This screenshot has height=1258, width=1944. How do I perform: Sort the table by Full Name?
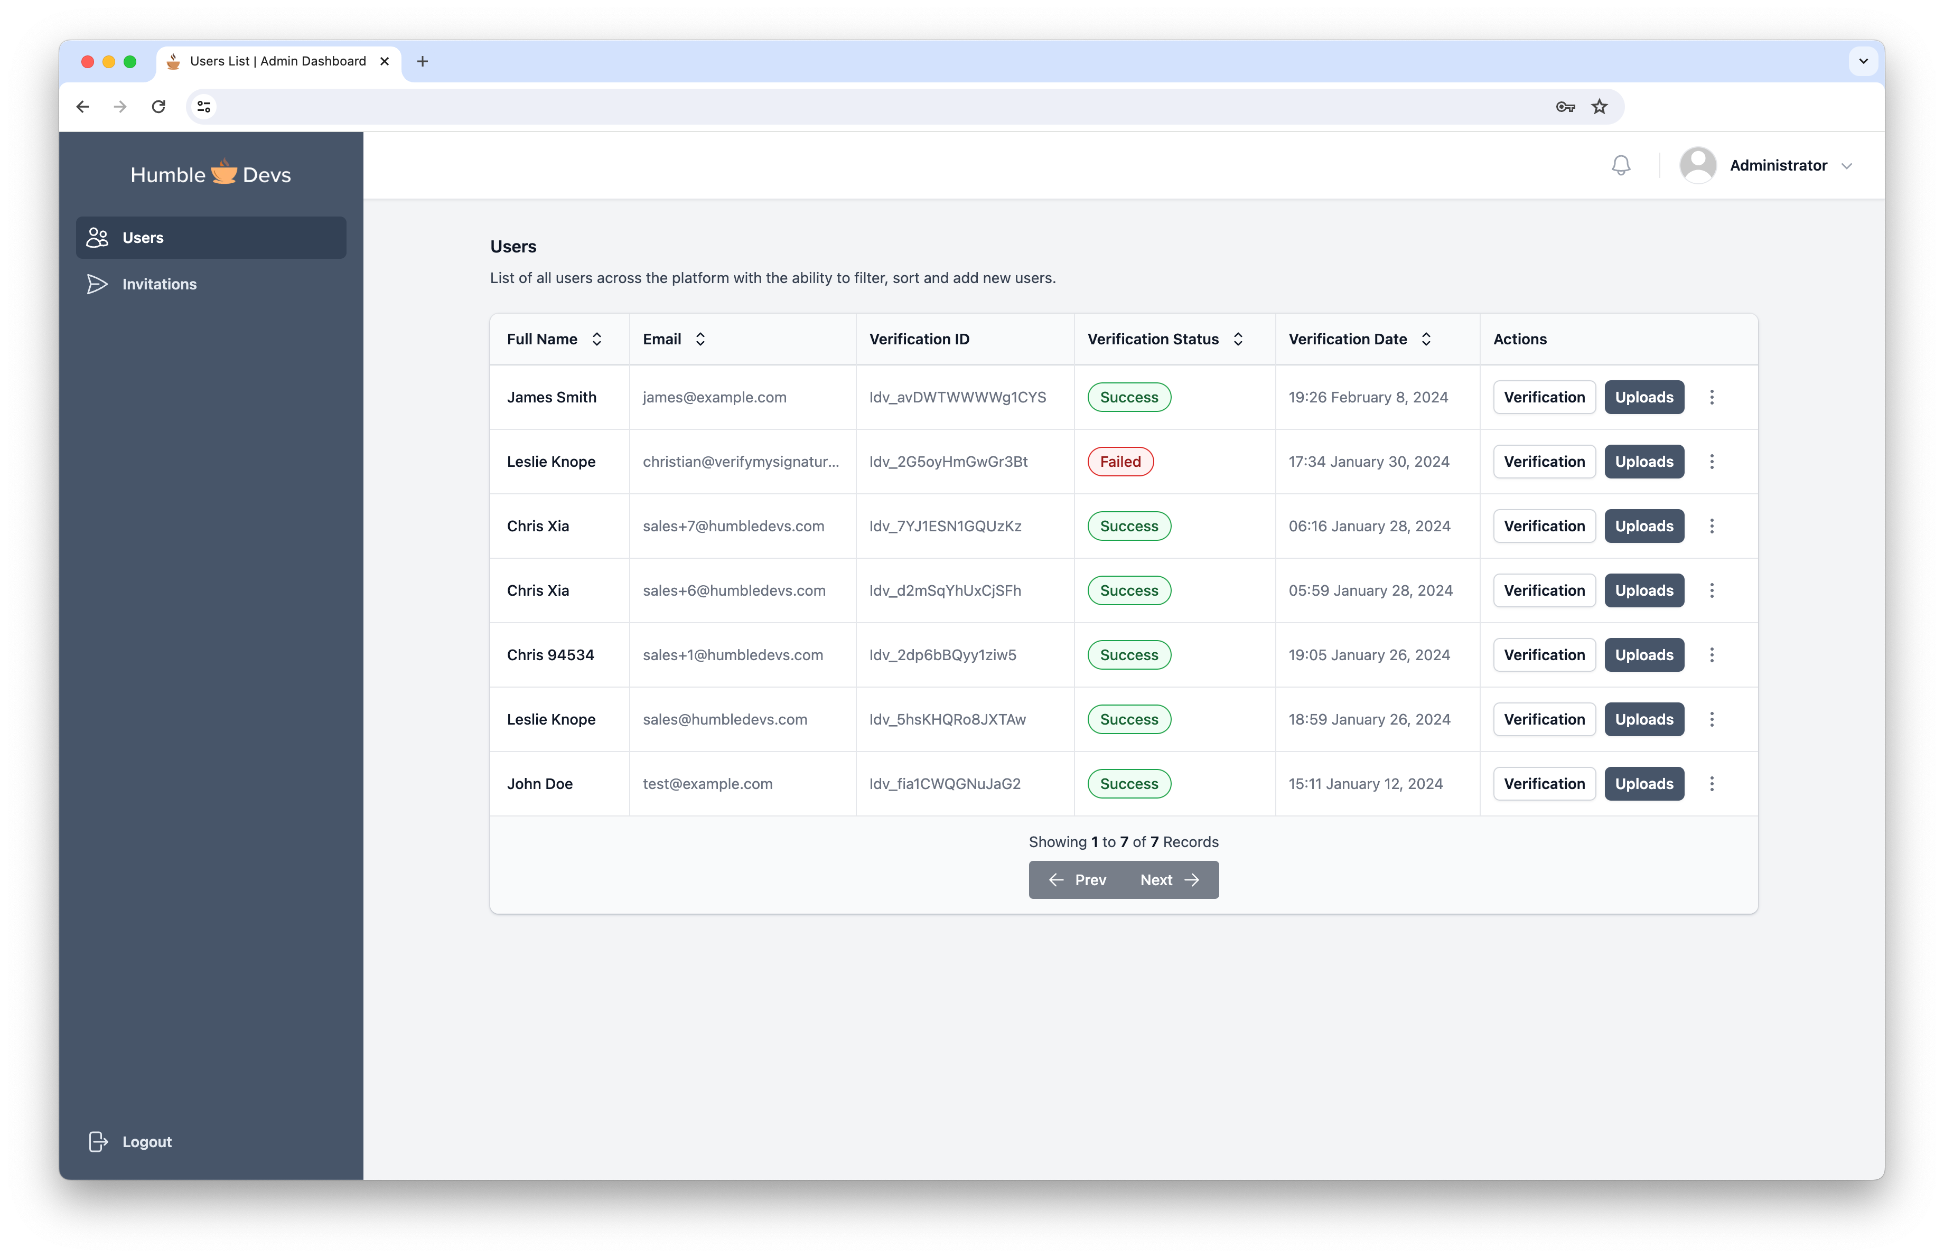(597, 339)
